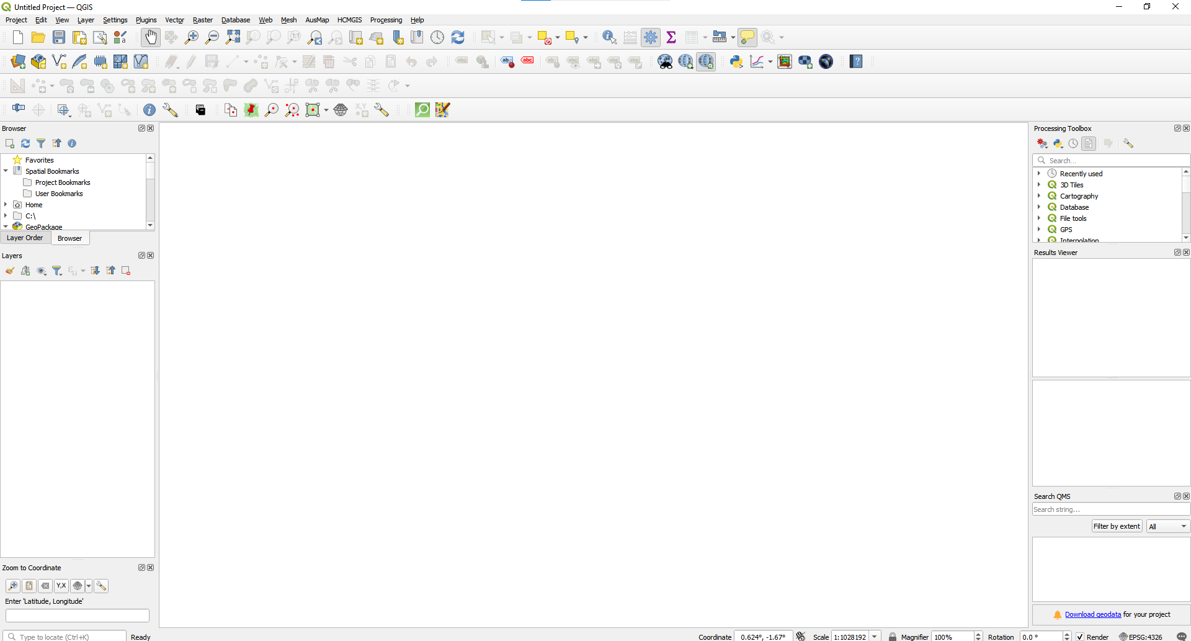Show the statistical summary sigma tool
The width and height of the screenshot is (1191, 641).
tap(671, 37)
